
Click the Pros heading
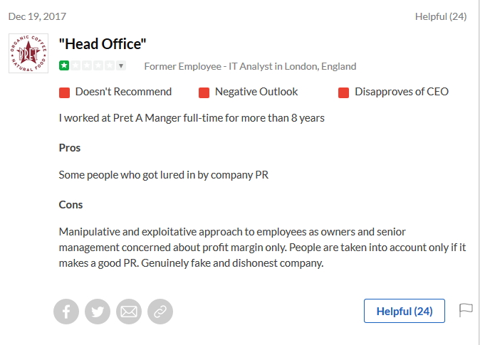pos(70,148)
